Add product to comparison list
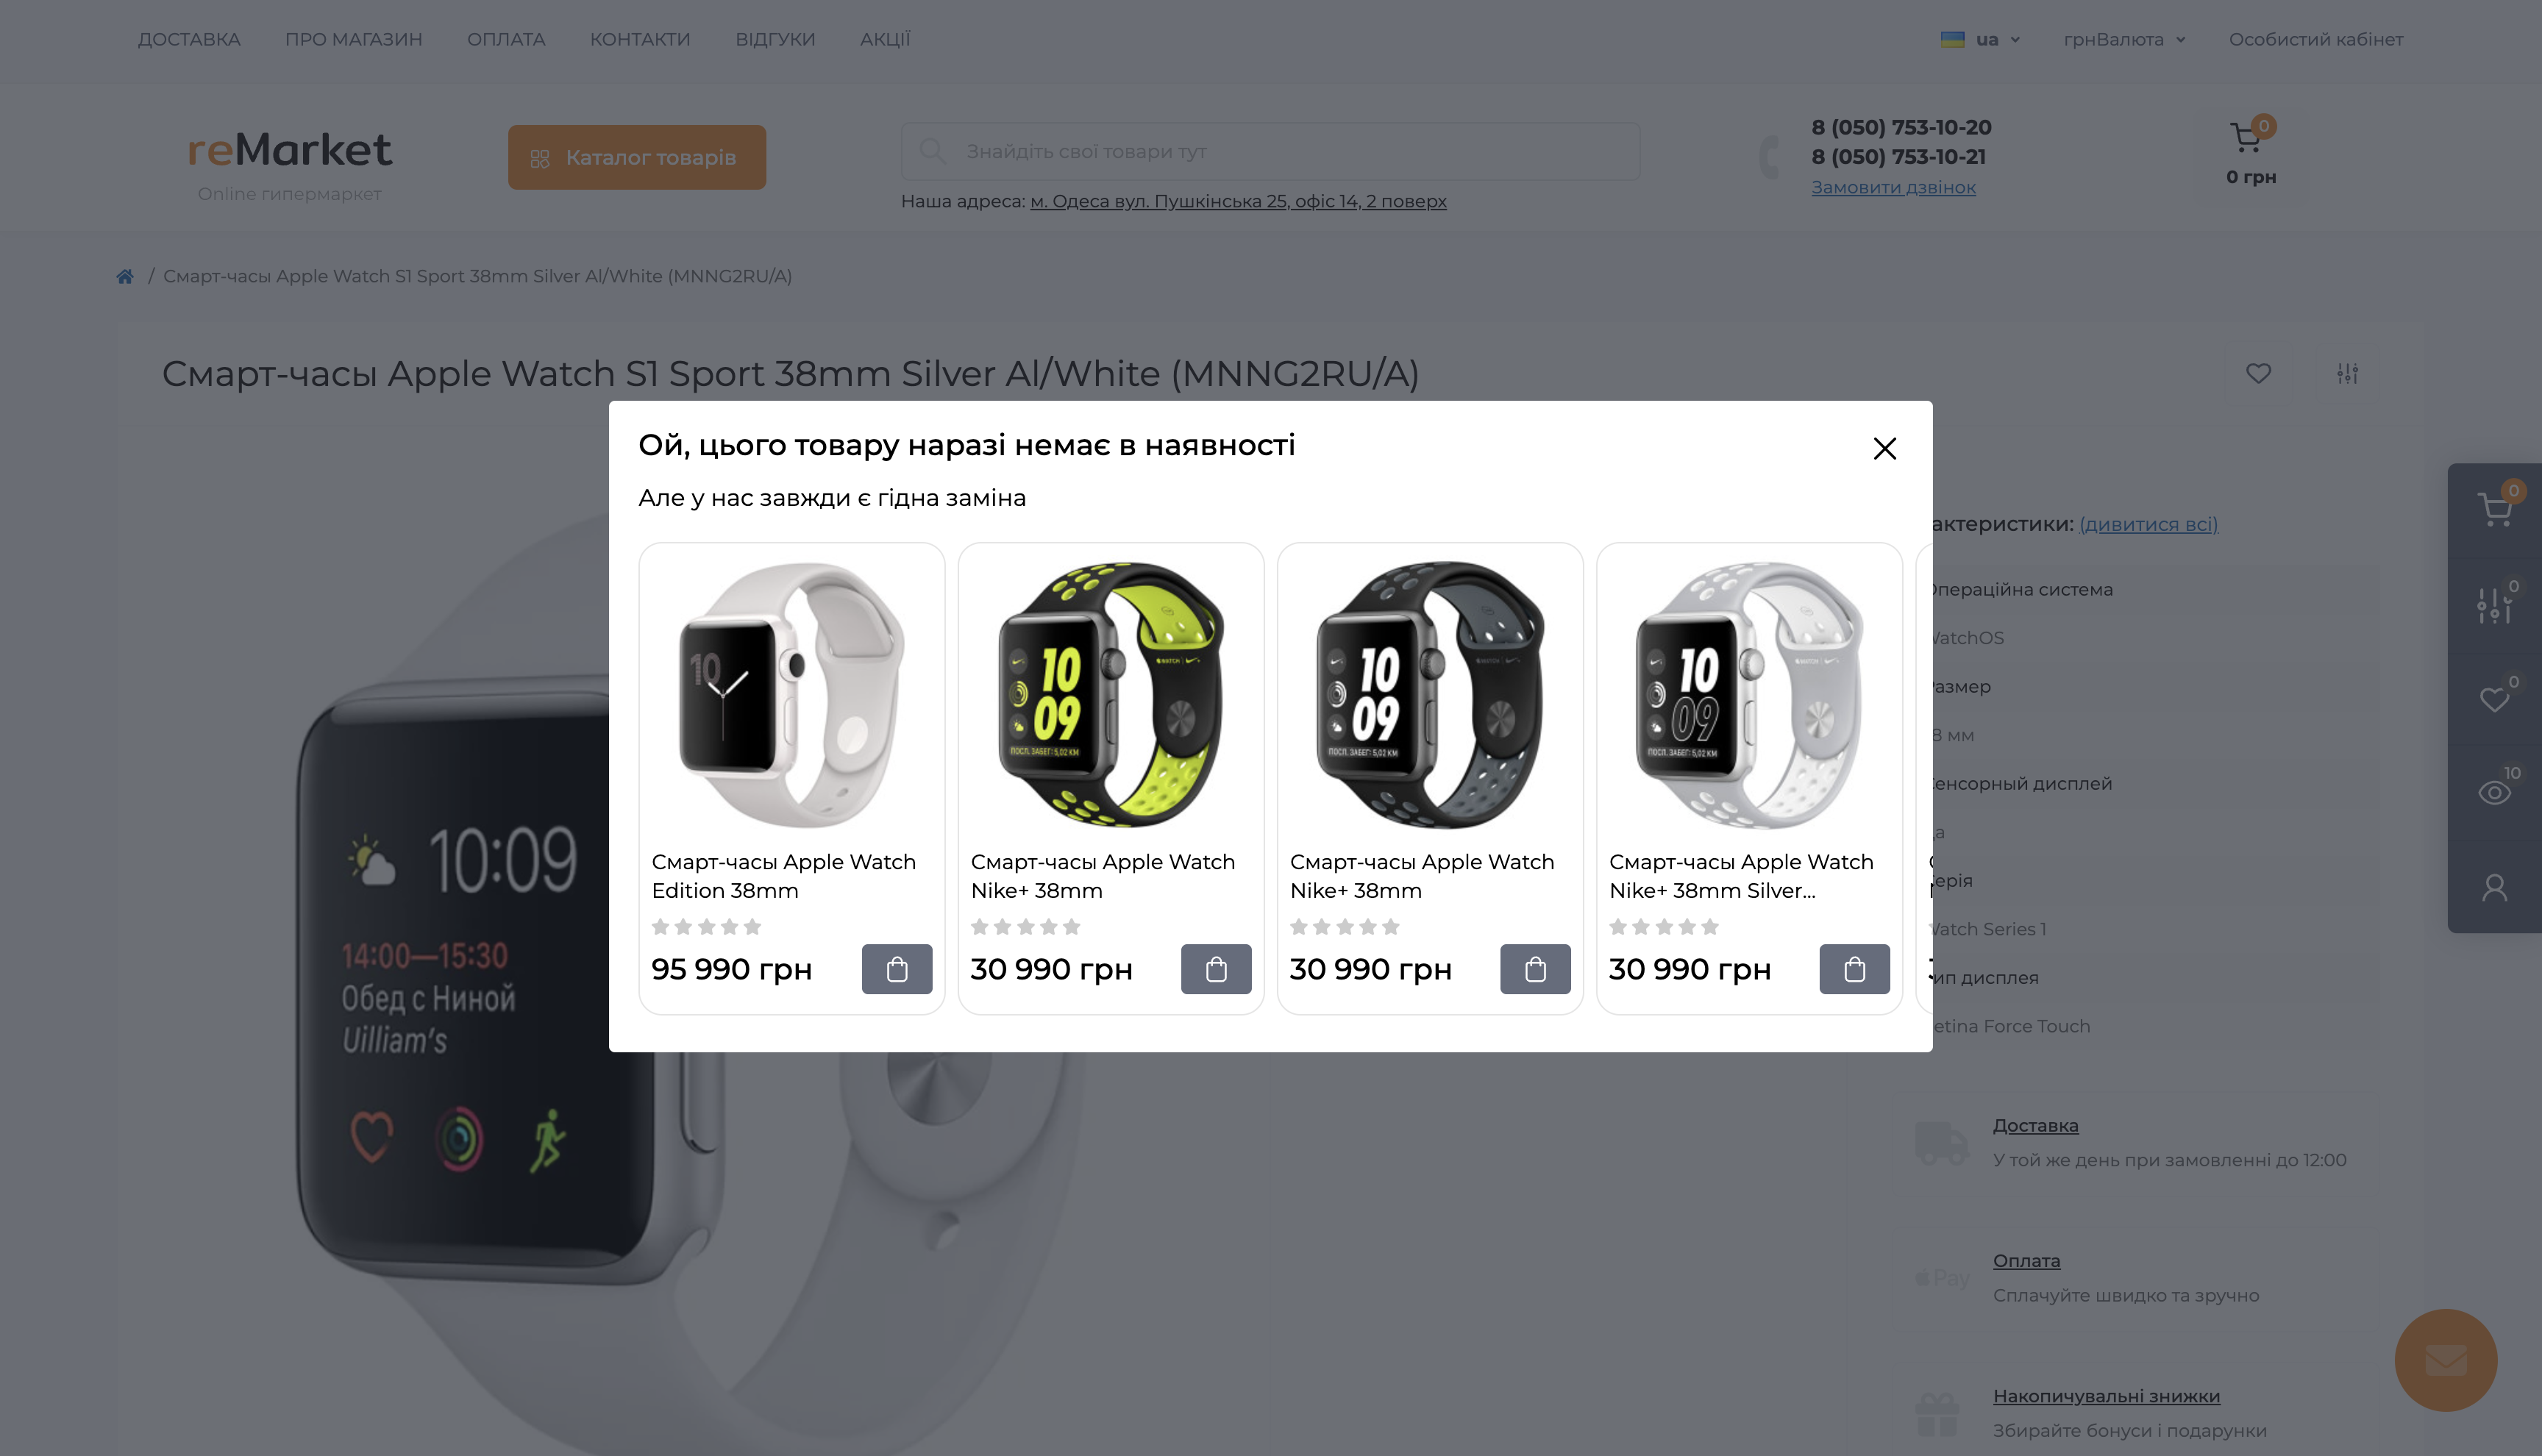The height and width of the screenshot is (1456, 2542). coord(2347,373)
